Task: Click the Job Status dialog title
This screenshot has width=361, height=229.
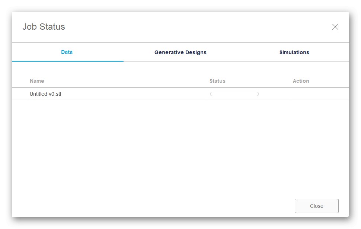Action: tap(44, 27)
